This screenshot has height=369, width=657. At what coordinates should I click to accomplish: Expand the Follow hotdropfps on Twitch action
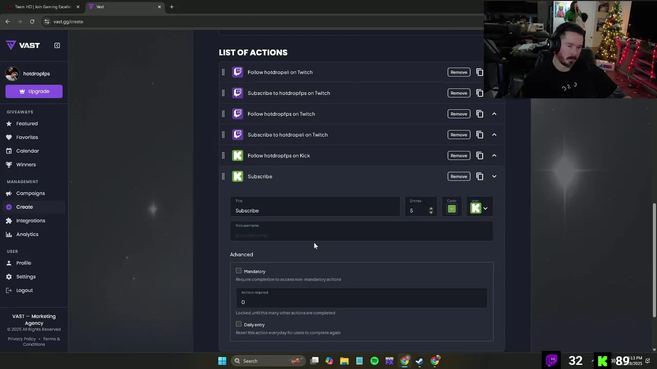point(494,114)
